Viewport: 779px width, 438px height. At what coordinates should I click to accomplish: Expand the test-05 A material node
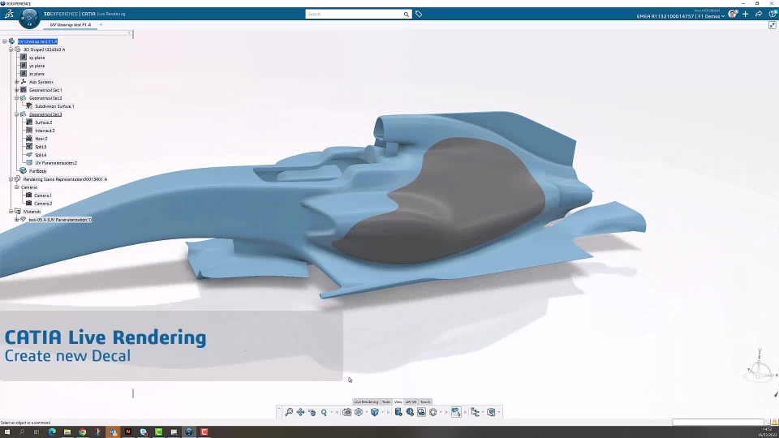[17, 220]
